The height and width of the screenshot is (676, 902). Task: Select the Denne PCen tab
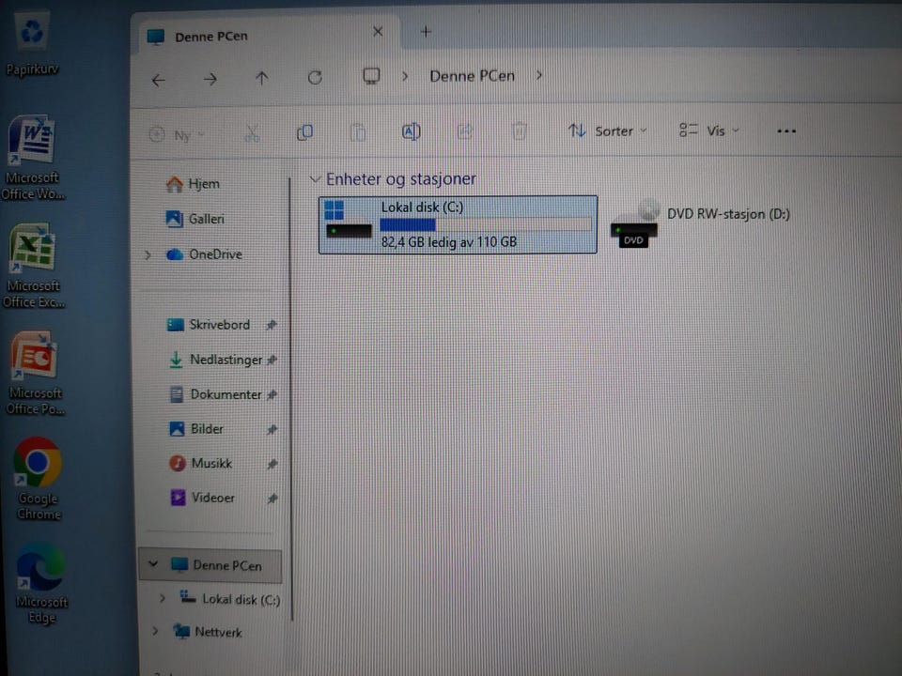click(x=265, y=36)
